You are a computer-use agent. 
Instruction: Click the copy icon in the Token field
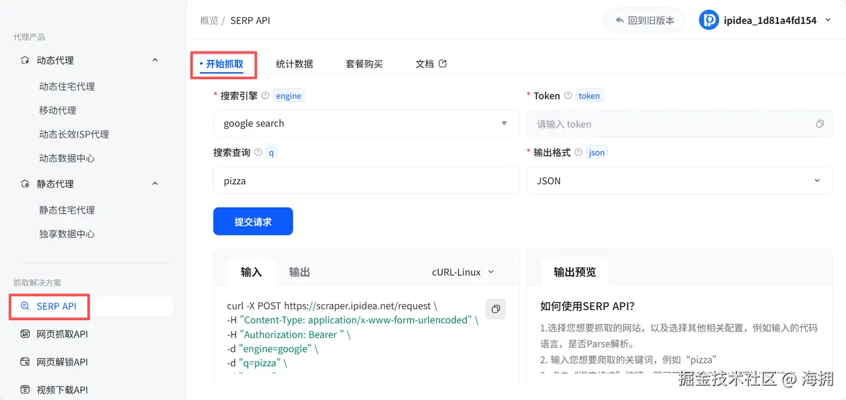pyautogui.click(x=820, y=124)
